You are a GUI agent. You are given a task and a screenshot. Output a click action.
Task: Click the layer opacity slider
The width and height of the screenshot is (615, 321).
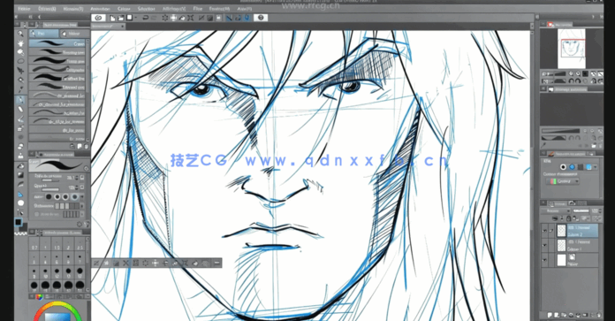(581, 210)
